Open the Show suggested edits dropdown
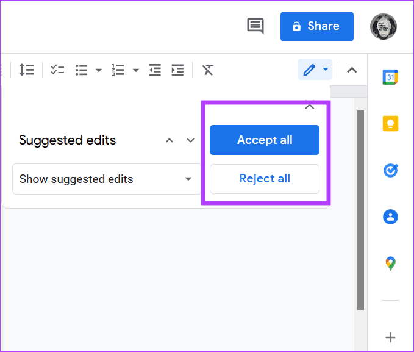414x352 pixels. click(106, 179)
